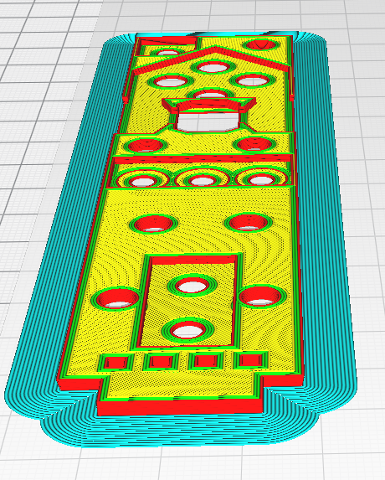Viewport: 385px width, 480px height.
Task: Click the second small red square from left
Action: point(161,362)
